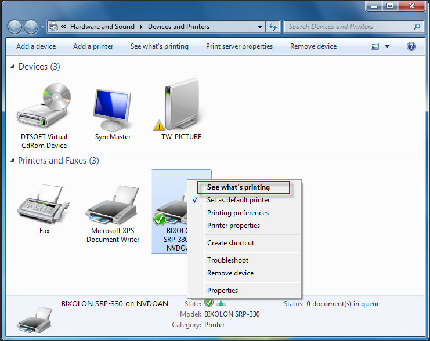This screenshot has width=430, height=341.
Task: Choose See what's printing in context menu
Action: coord(239,187)
